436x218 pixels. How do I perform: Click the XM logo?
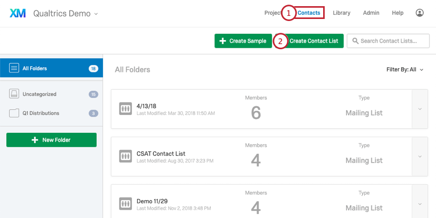[x=18, y=13]
